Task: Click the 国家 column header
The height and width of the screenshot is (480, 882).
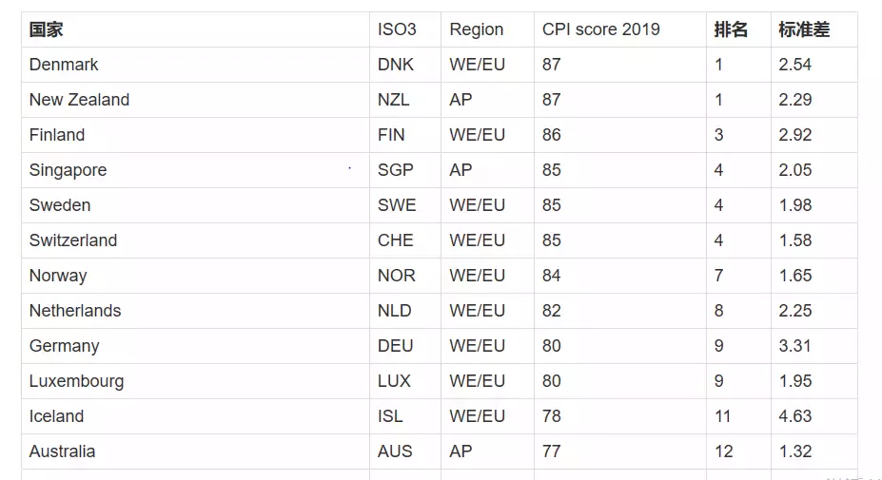Action: 47,29
